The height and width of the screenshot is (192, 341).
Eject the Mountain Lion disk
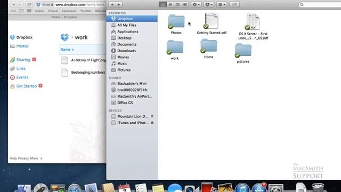click(152, 116)
